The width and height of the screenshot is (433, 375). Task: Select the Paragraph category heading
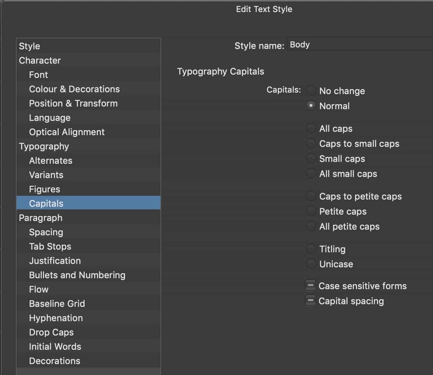pyautogui.click(x=41, y=218)
